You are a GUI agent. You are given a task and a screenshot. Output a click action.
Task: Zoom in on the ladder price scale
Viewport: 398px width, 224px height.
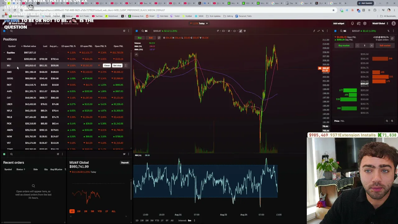click(392, 121)
